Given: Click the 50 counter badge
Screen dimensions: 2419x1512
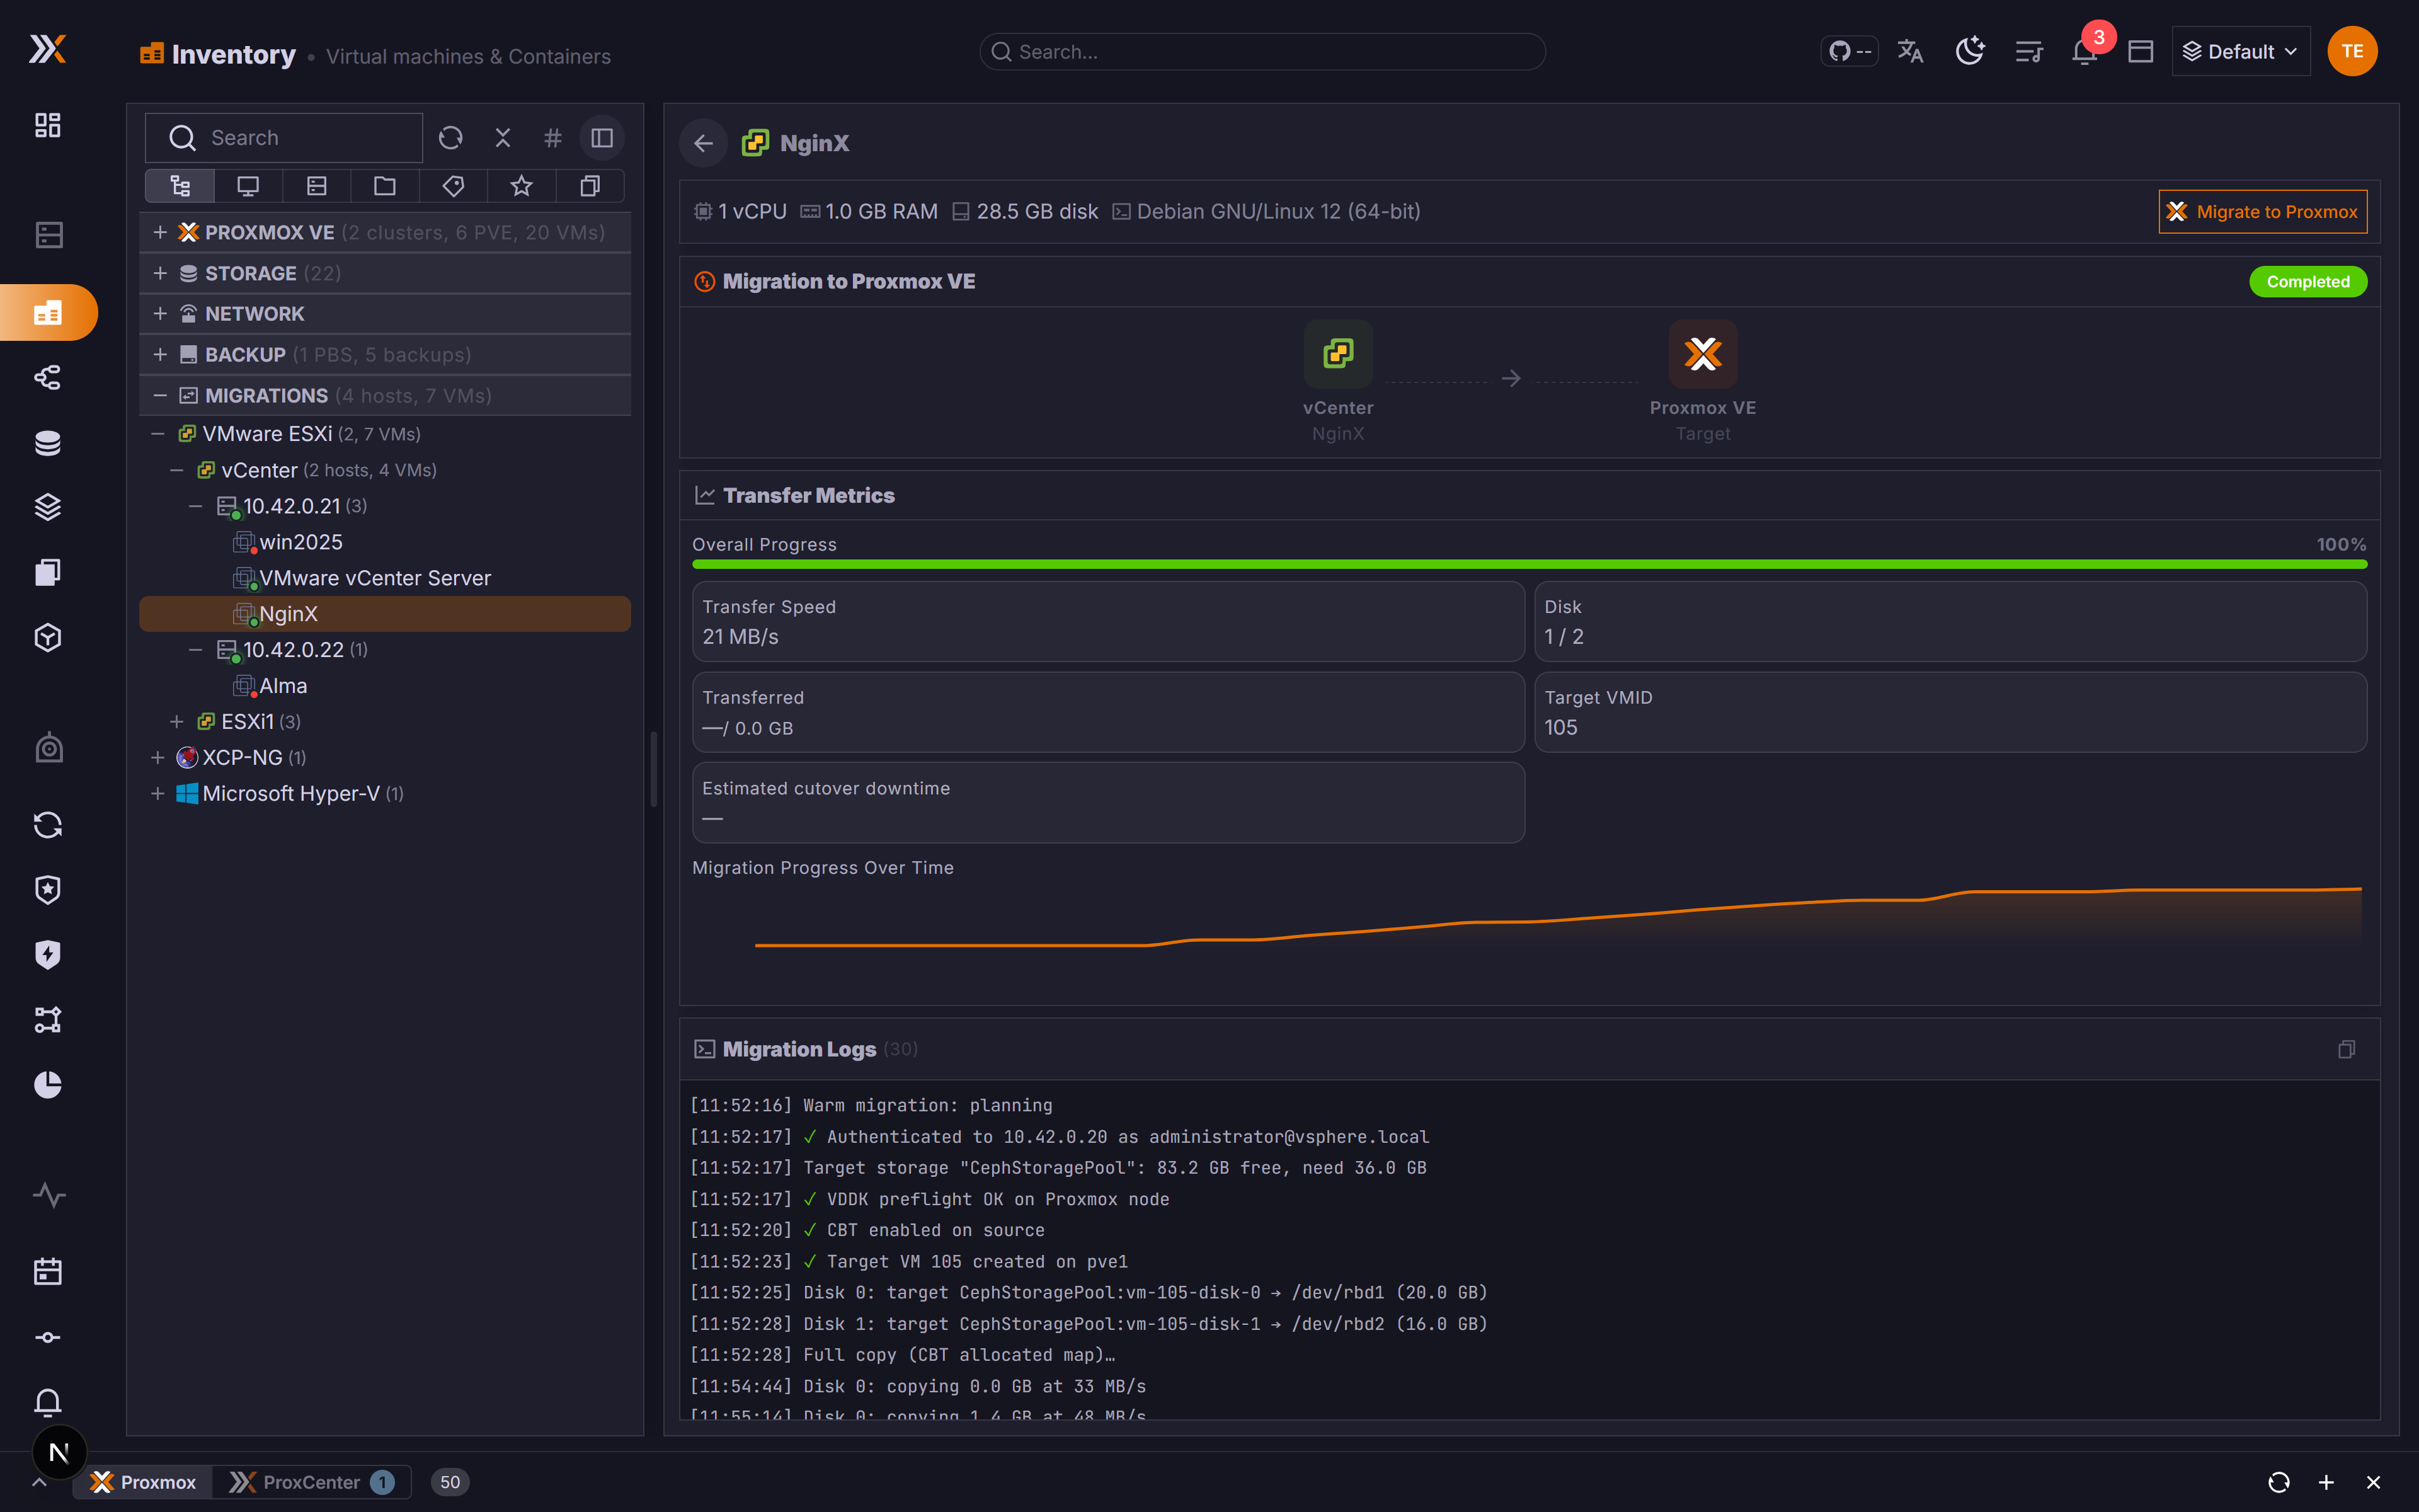Looking at the screenshot, I should coord(450,1482).
